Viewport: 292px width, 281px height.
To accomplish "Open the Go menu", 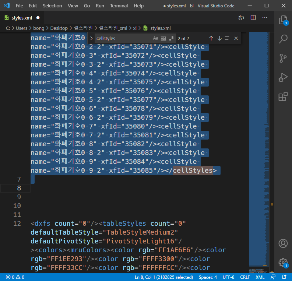I will click(x=87, y=6).
